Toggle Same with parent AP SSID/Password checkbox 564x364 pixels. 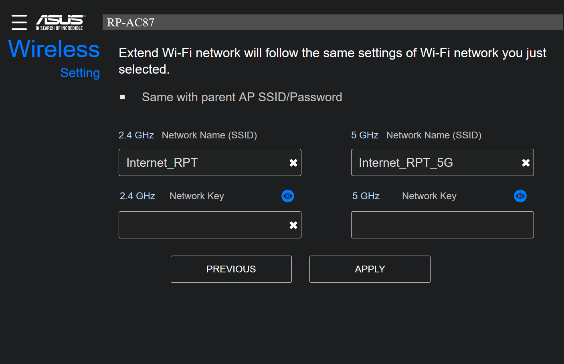(x=123, y=97)
